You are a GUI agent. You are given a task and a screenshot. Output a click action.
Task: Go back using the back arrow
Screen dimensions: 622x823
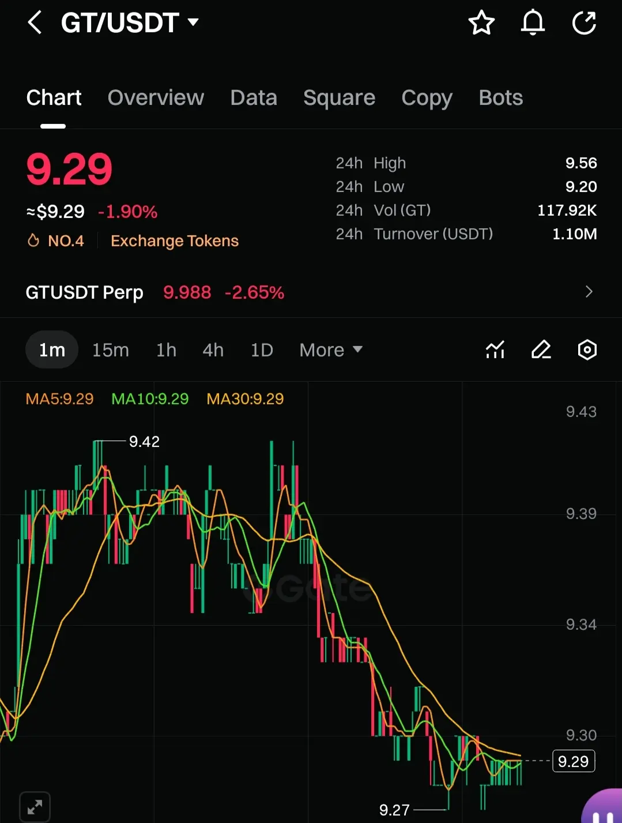pyautogui.click(x=35, y=23)
